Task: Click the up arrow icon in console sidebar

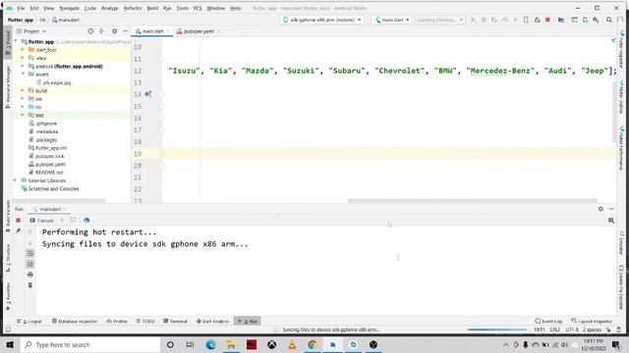Action: [x=30, y=231]
